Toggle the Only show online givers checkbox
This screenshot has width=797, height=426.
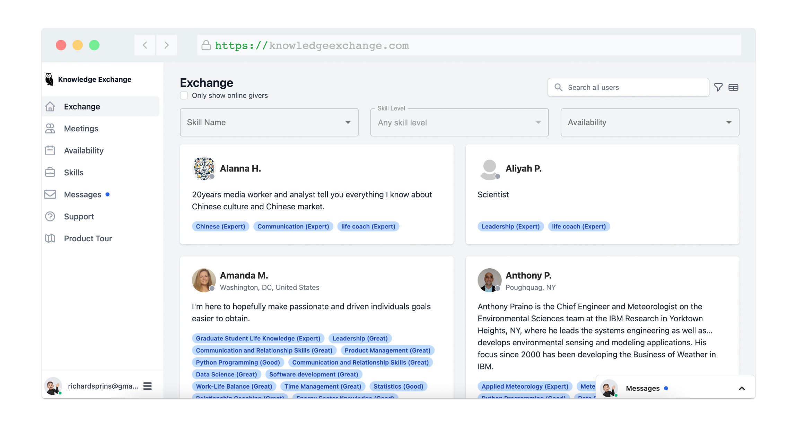(184, 95)
